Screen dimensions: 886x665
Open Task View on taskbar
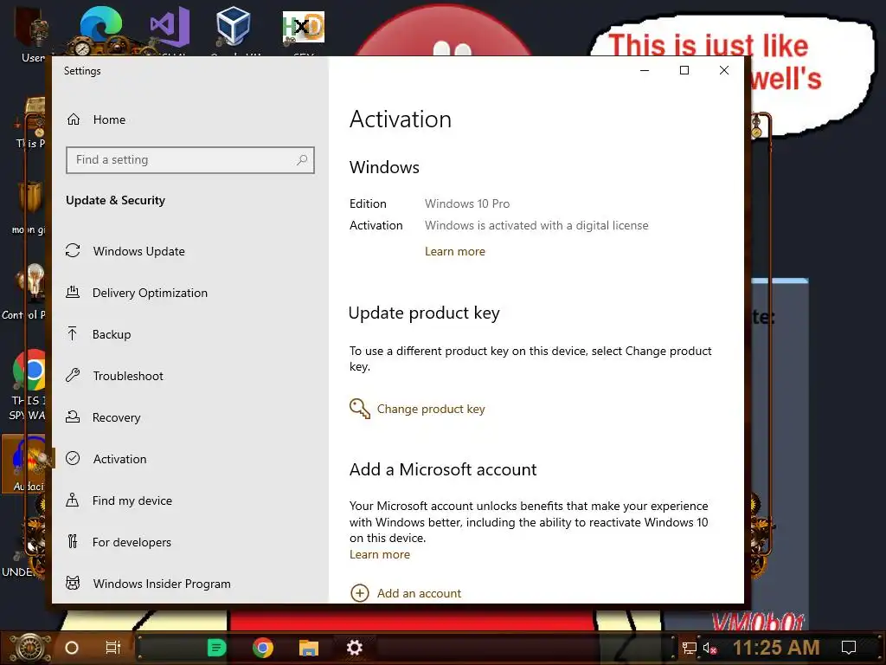113,648
